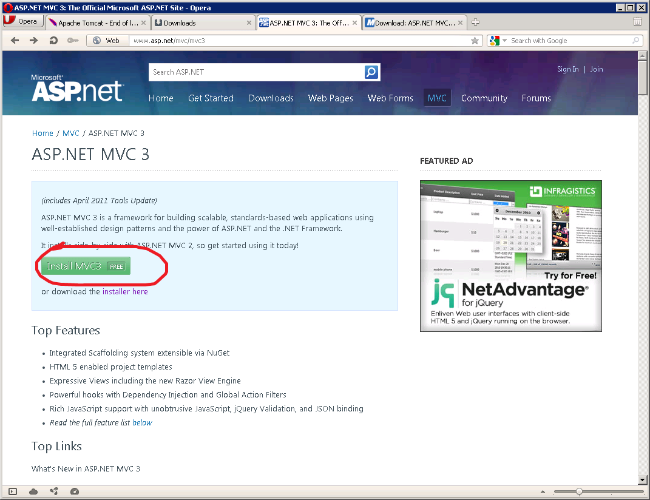Click the Opera icon in the title bar
The height and width of the screenshot is (500, 650).
point(8,7)
